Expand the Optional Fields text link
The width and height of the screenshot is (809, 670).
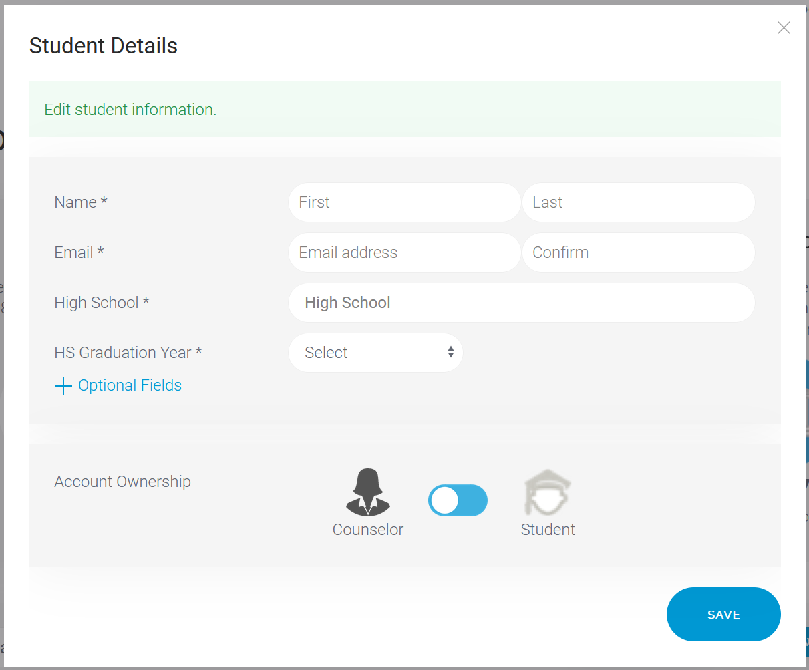[130, 385]
